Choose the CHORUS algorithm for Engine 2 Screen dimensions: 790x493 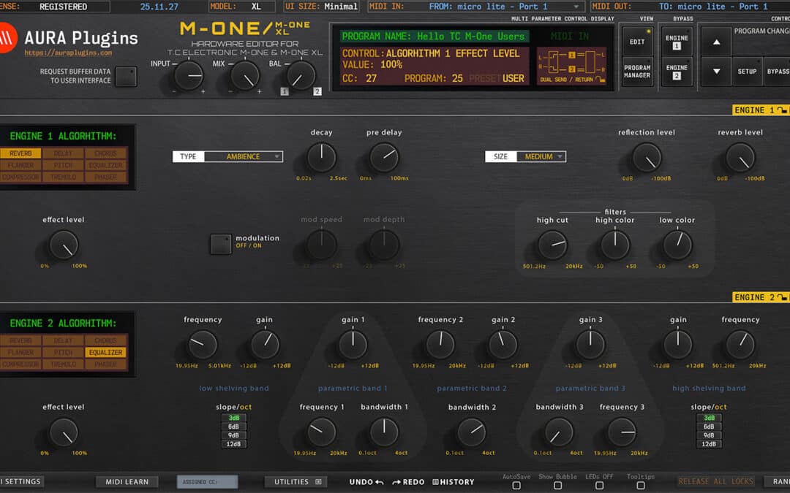107,340
